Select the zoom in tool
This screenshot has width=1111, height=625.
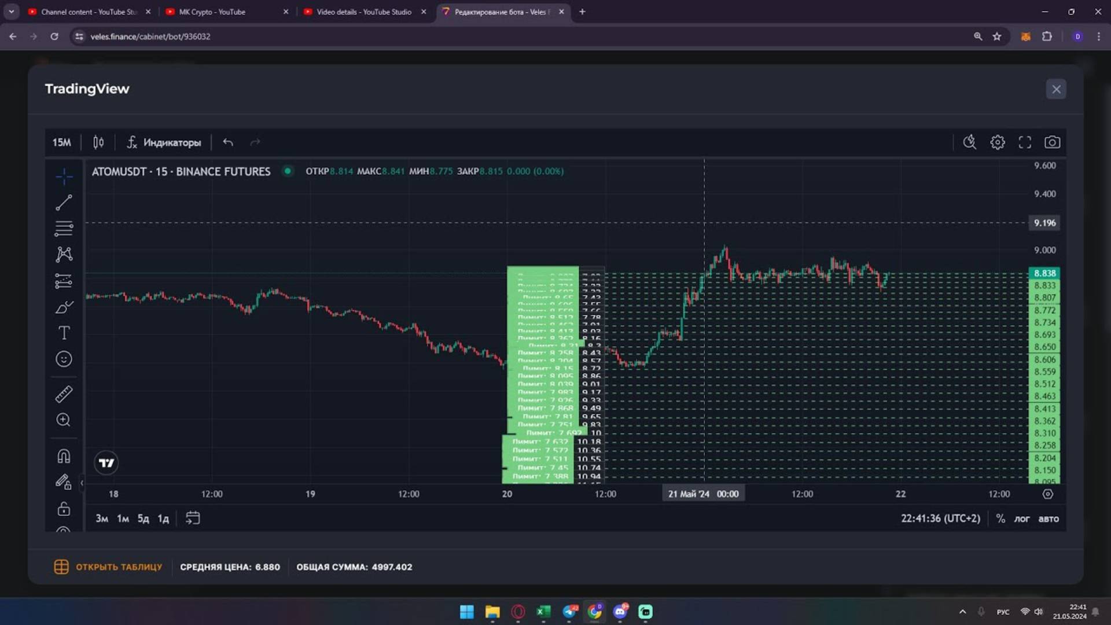(x=64, y=420)
